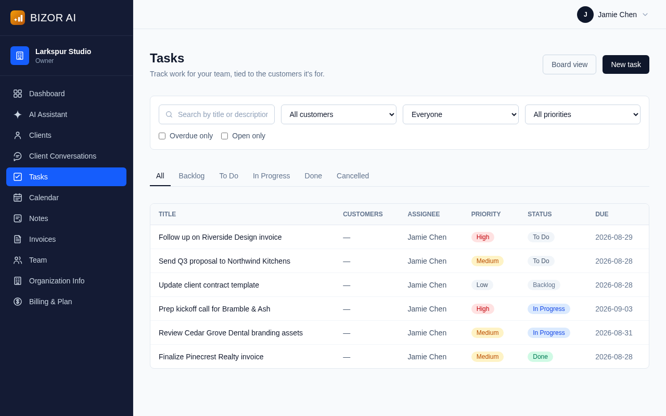Click the Backlog status badge in table
666x416 pixels.
(x=544, y=285)
